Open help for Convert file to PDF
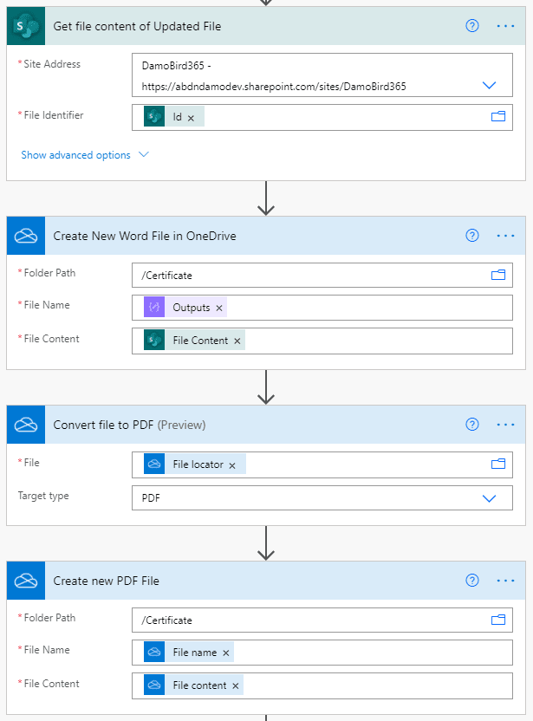The width and height of the screenshot is (533, 721). pyautogui.click(x=472, y=425)
